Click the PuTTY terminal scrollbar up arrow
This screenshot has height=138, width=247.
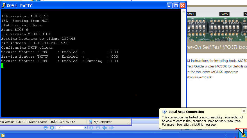(183, 12)
